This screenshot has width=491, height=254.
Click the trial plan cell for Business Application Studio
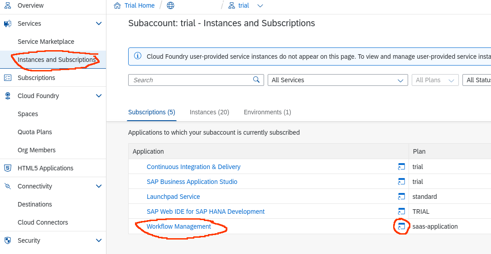(x=418, y=182)
